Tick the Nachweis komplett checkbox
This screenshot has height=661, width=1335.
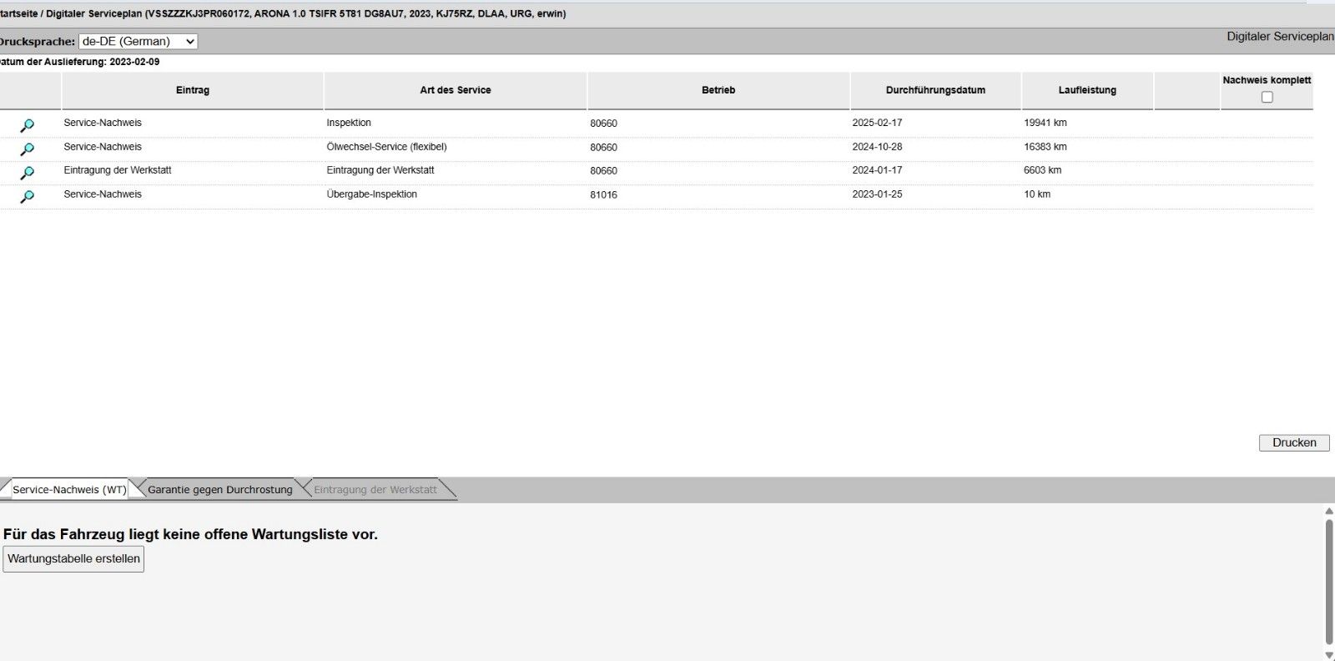coord(1267,98)
